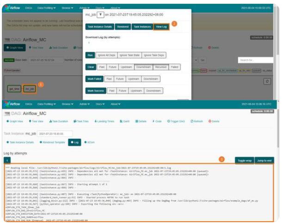
Task: Toggle Ignore Task State in the Run row
Action: click(129, 55)
